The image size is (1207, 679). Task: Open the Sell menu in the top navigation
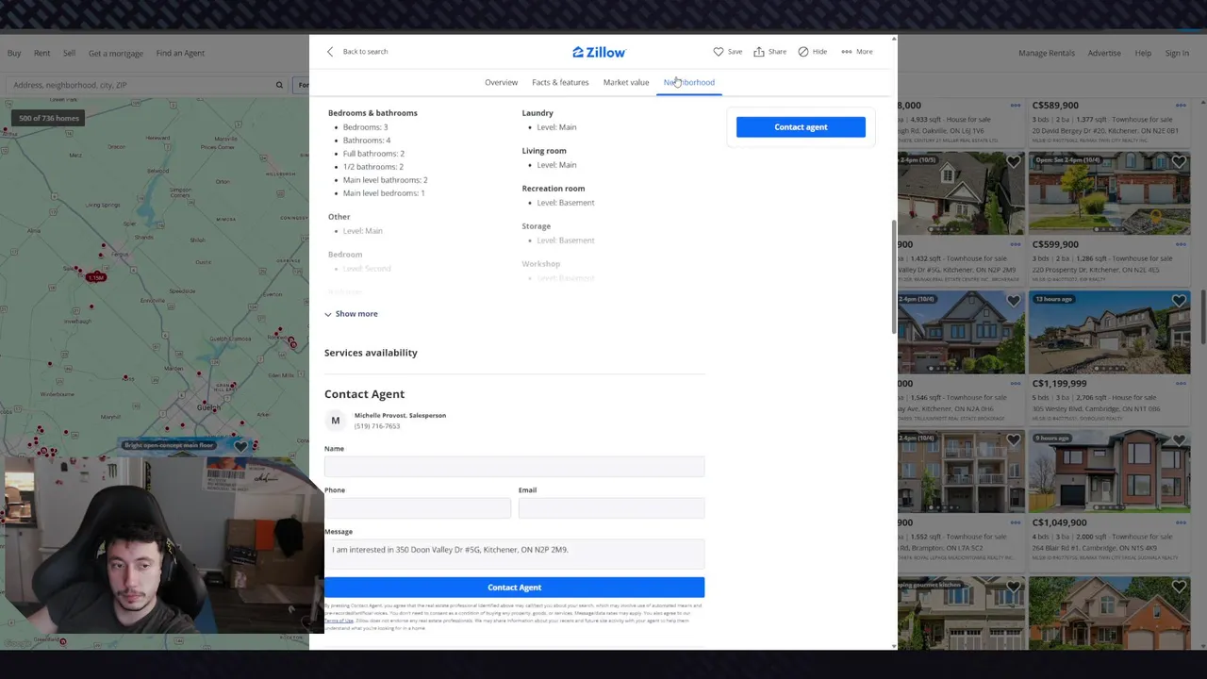(x=69, y=54)
